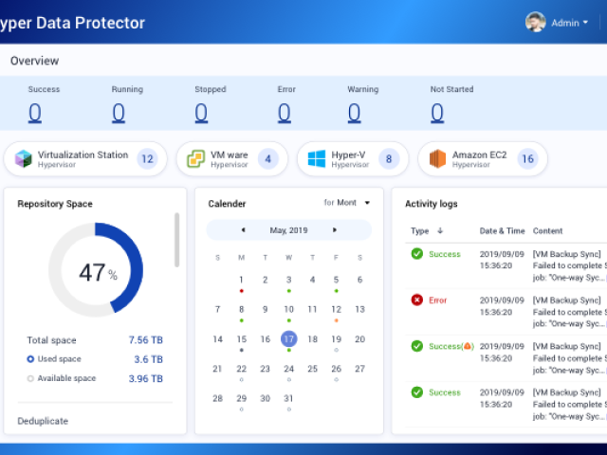The image size is (607, 455).
Task: Select May 31 in the calendar
Action: [288, 398]
